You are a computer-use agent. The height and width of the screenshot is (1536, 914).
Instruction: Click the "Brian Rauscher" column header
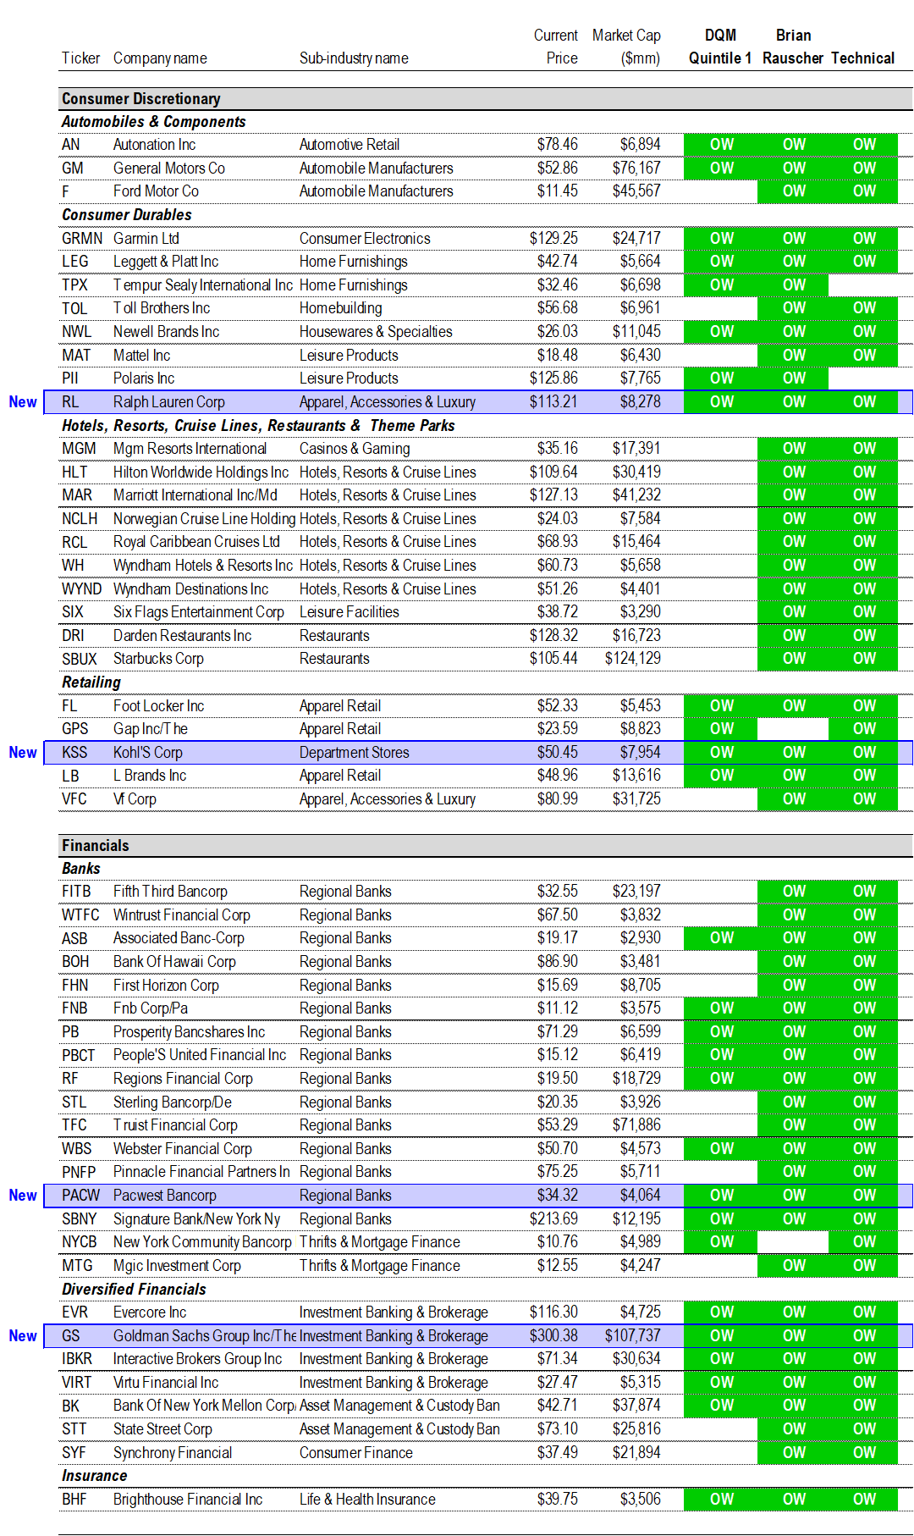coord(793,47)
